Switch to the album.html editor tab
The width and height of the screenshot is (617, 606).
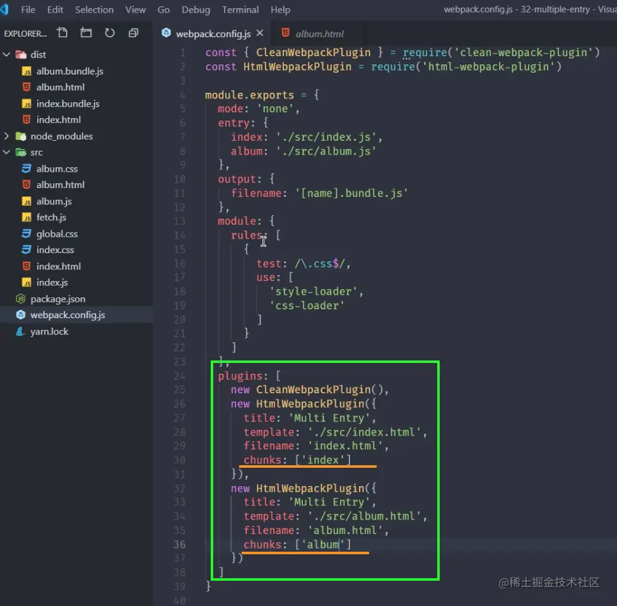[319, 34]
